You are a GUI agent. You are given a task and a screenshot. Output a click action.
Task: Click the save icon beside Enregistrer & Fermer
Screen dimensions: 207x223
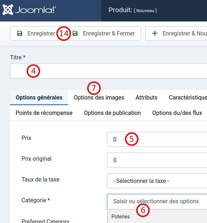[x=75, y=33]
